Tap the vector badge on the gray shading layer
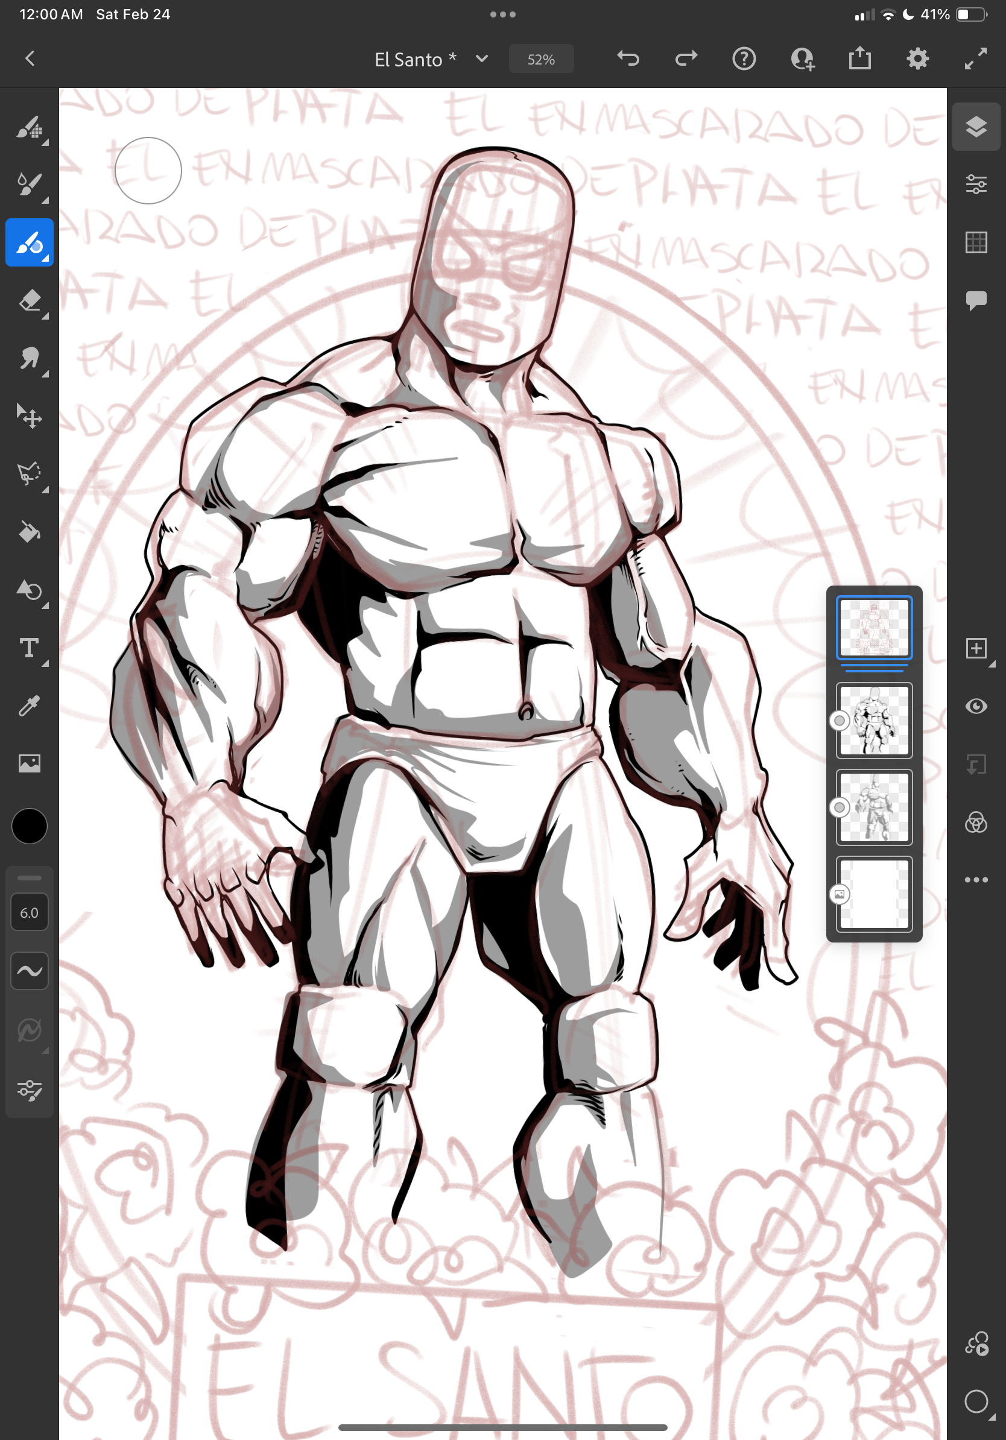Viewport: 1006px width, 1440px height. pos(839,807)
